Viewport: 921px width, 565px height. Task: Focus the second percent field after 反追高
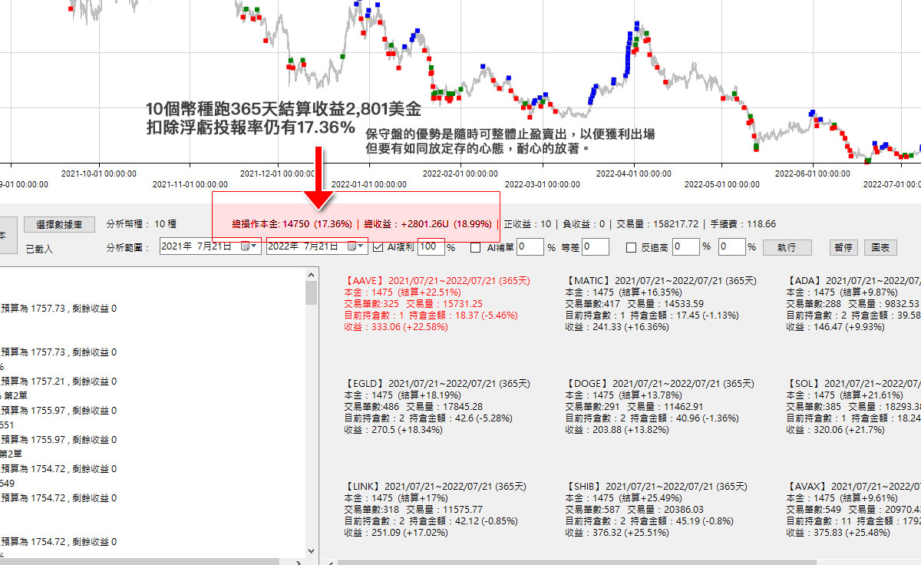point(732,247)
